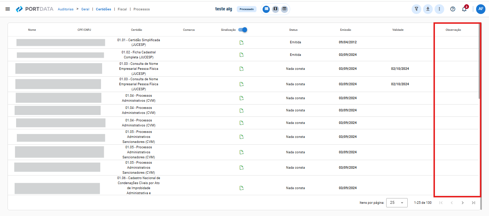Click Emitida status in Ficha Cadastral row

point(296,55)
